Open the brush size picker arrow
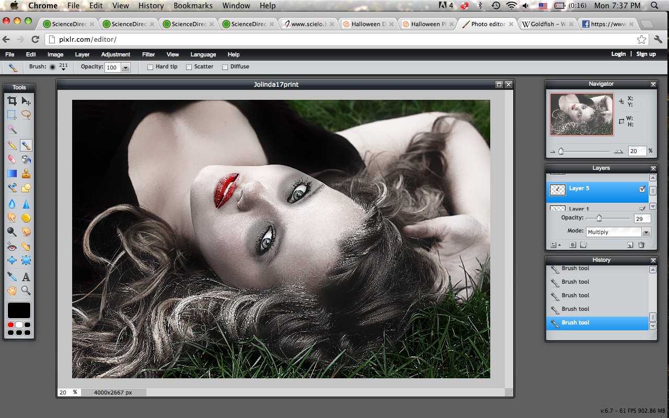 [63, 70]
